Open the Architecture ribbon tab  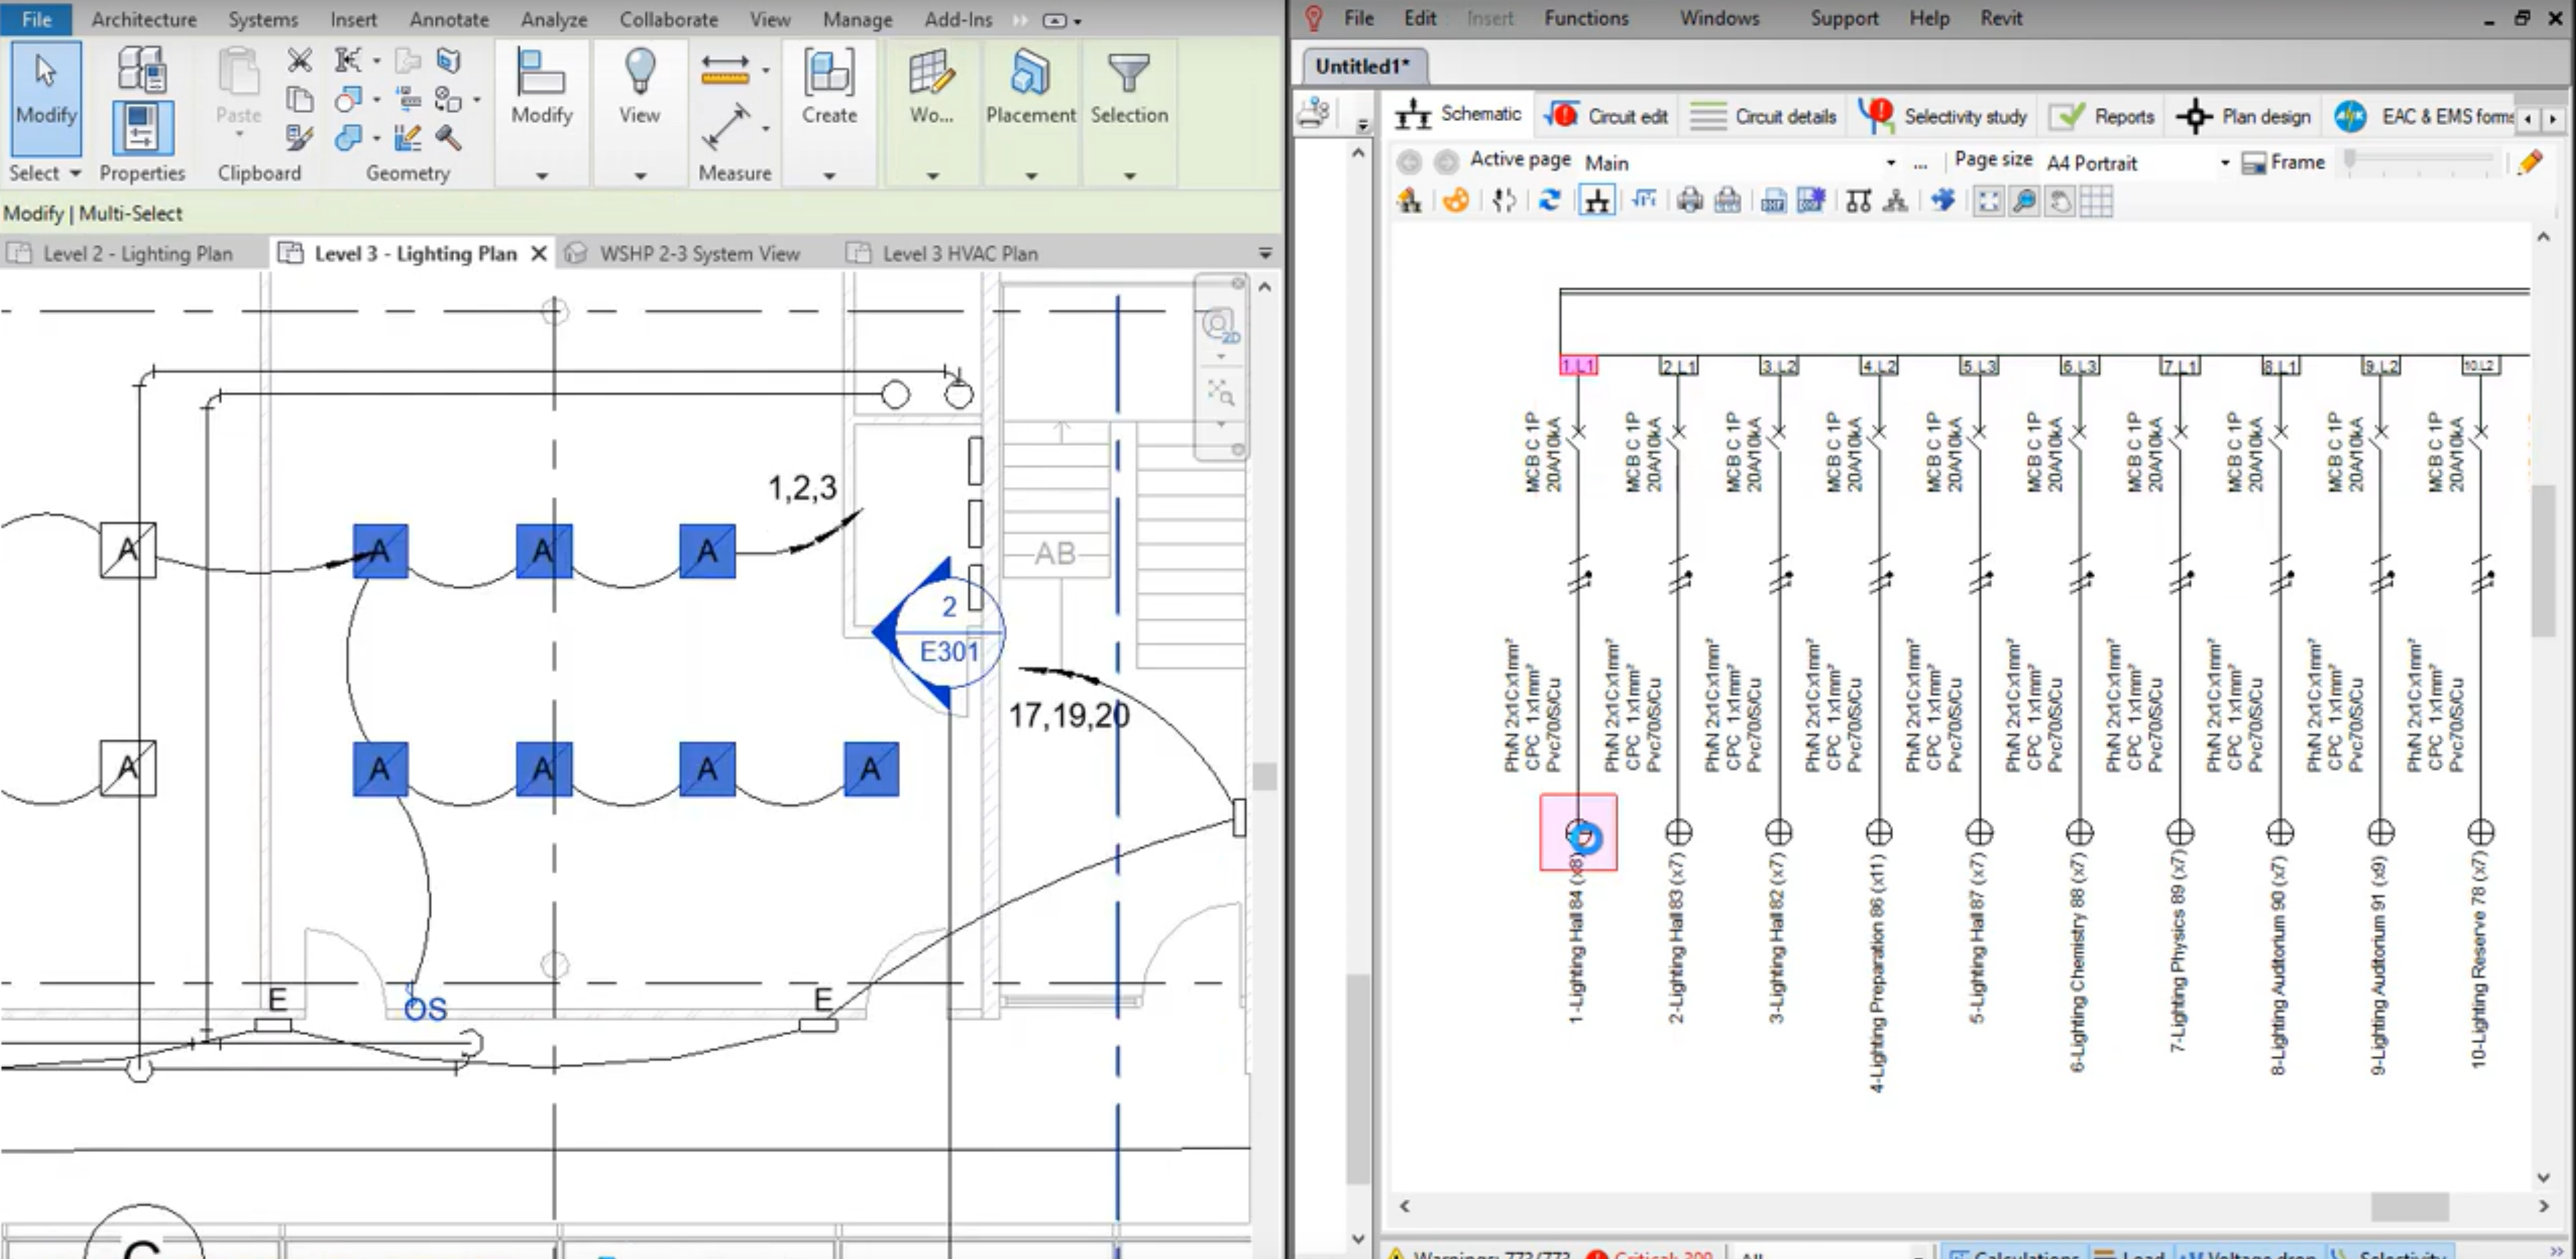(x=144, y=19)
